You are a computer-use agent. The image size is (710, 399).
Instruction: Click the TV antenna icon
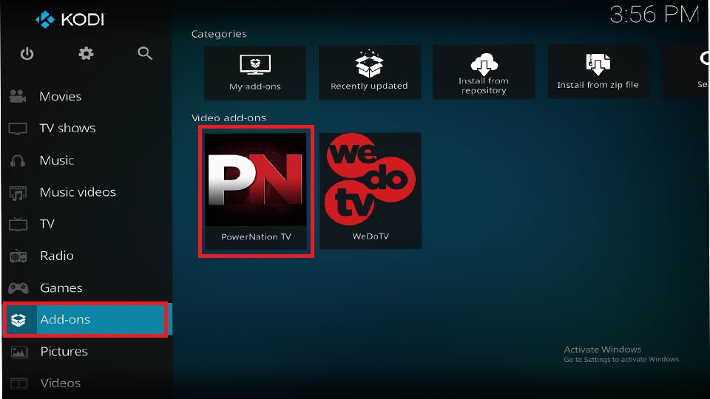[18, 224]
